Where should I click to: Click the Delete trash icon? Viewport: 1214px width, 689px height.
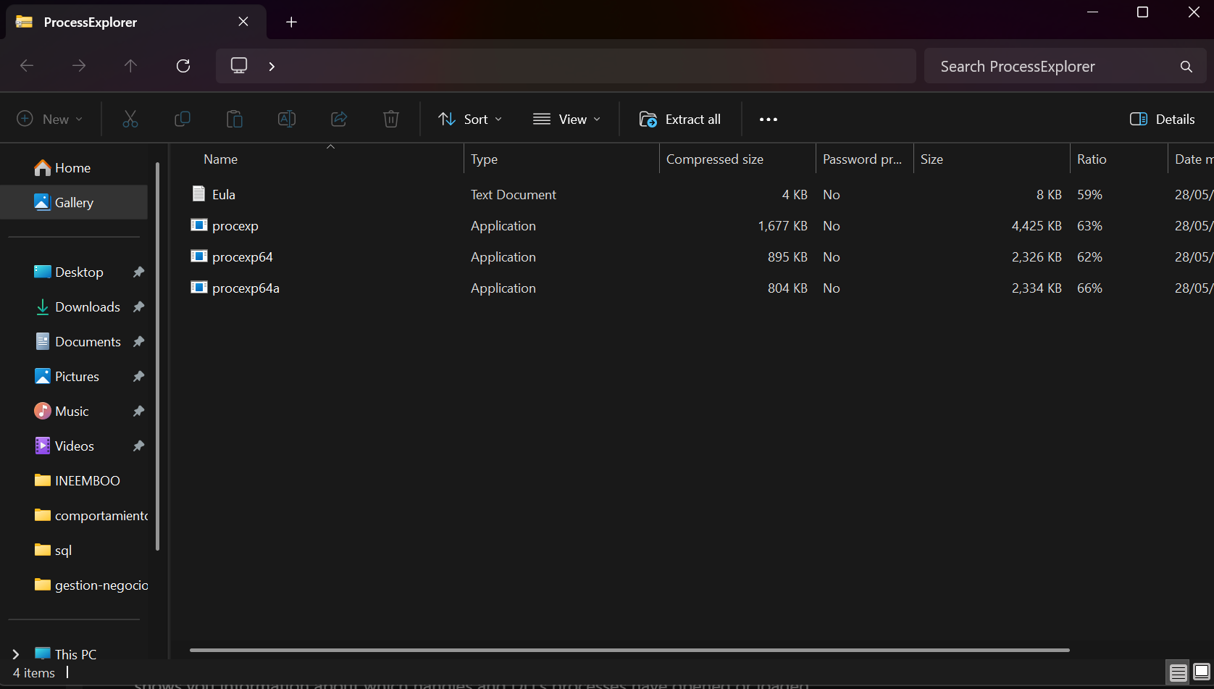coord(391,119)
